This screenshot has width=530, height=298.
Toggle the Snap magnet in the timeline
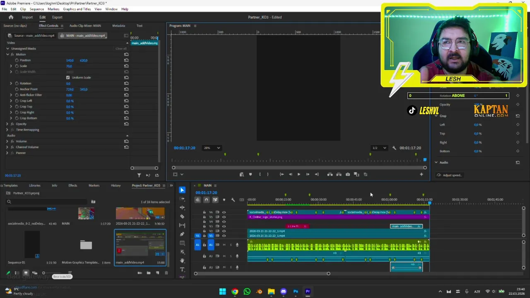(206, 200)
